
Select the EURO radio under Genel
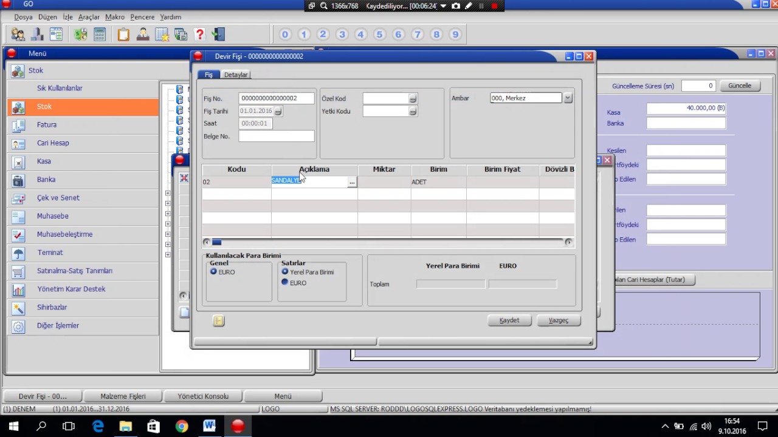pyautogui.click(x=213, y=272)
